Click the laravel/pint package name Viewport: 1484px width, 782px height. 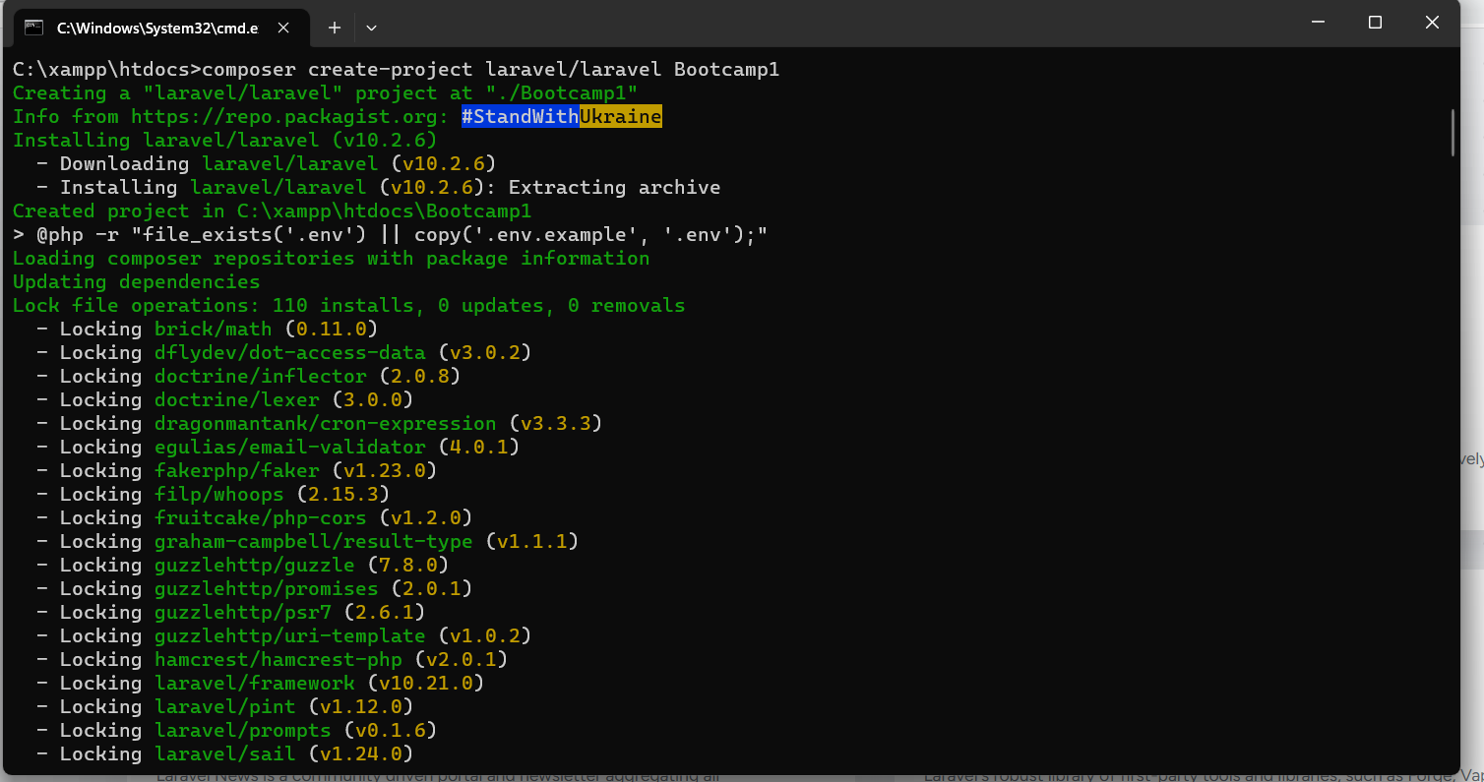pyautogui.click(x=225, y=707)
